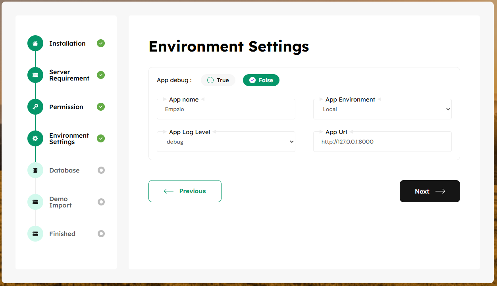Image resolution: width=497 pixels, height=286 pixels.
Task: Click the Server Requirement step icon
Action: 35,75
